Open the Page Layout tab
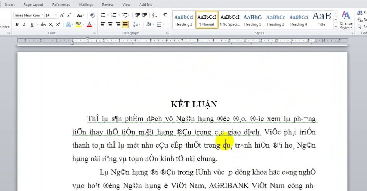 coord(33,5)
